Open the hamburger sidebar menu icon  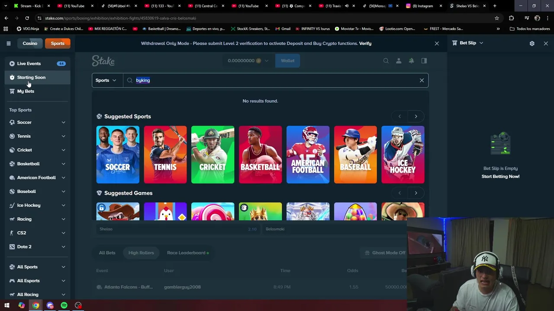[x=8, y=43]
